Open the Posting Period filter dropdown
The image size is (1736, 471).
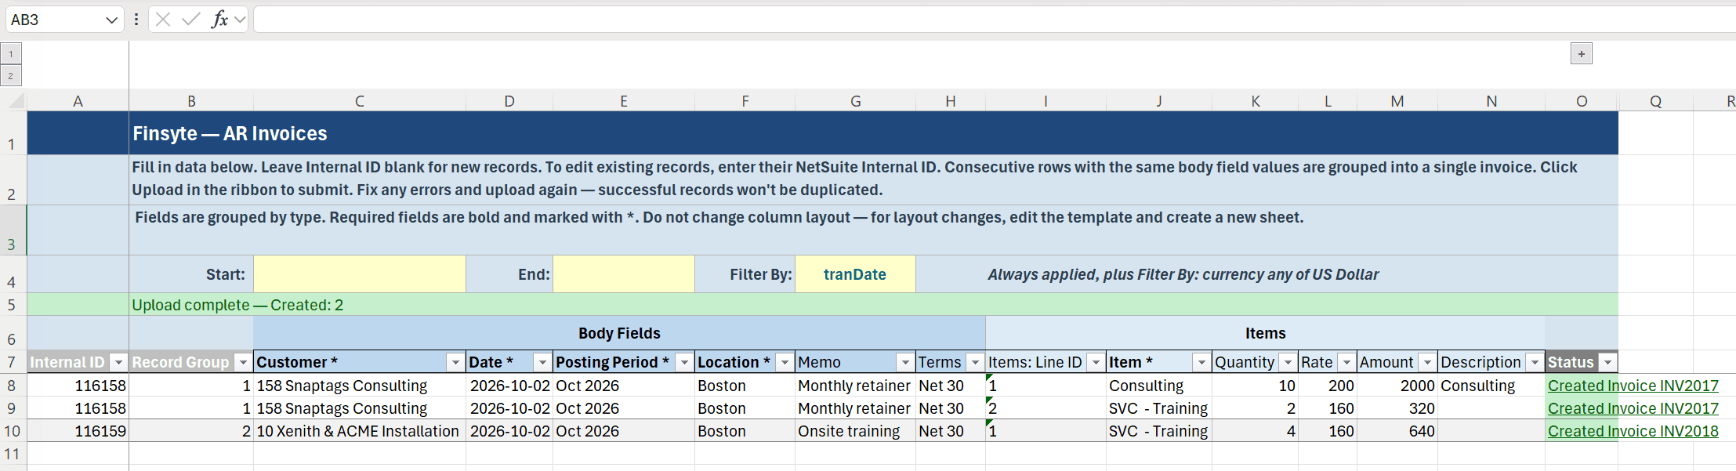pyautogui.click(x=684, y=362)
